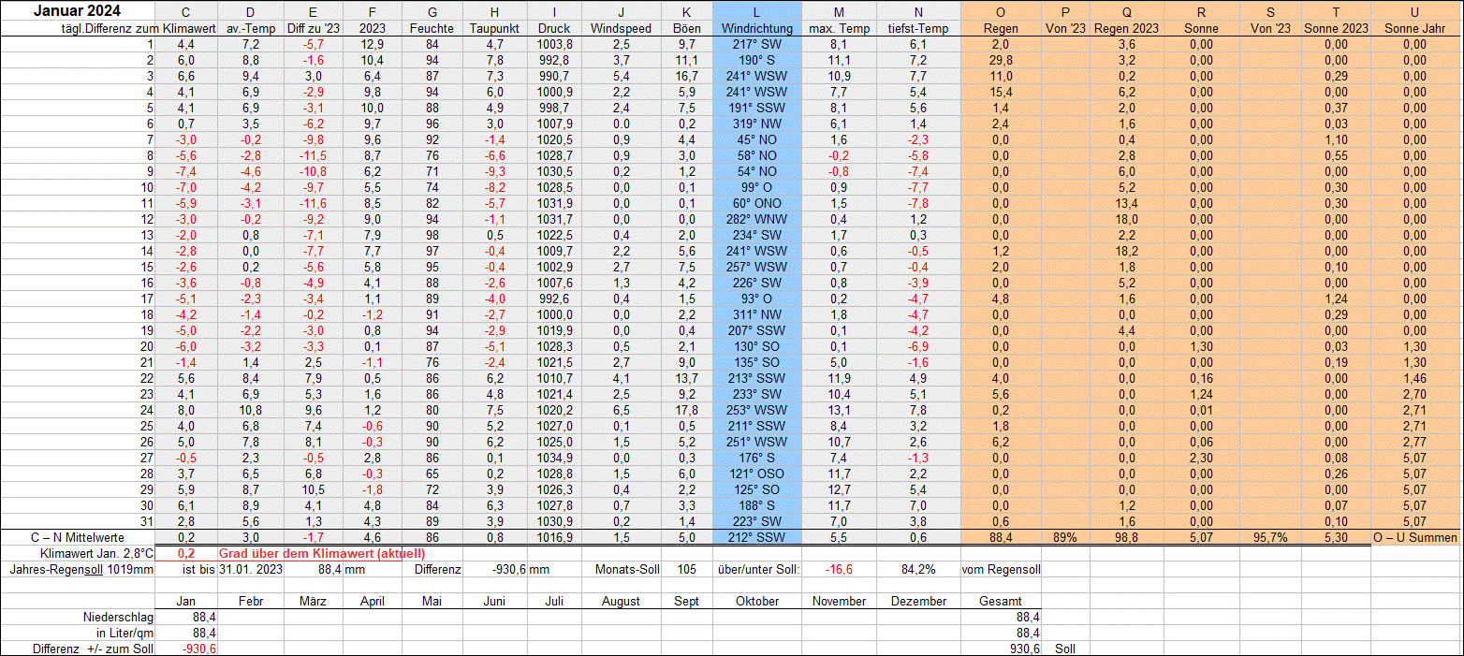
Task: Click the '45° NO' wind direction cell
Action: [x=756, y=139]
